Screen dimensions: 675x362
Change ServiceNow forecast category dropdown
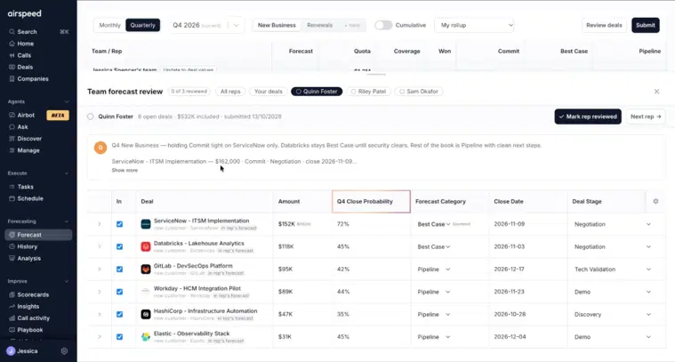(x=433, y=224)
